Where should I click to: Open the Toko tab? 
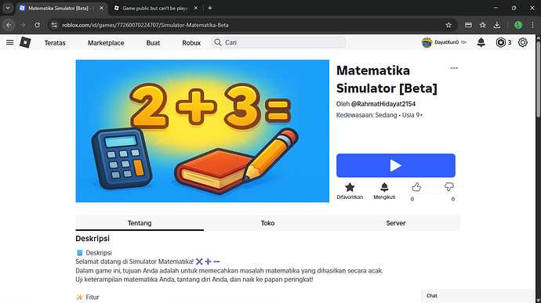pyautogui.click(x=267, y=223)
